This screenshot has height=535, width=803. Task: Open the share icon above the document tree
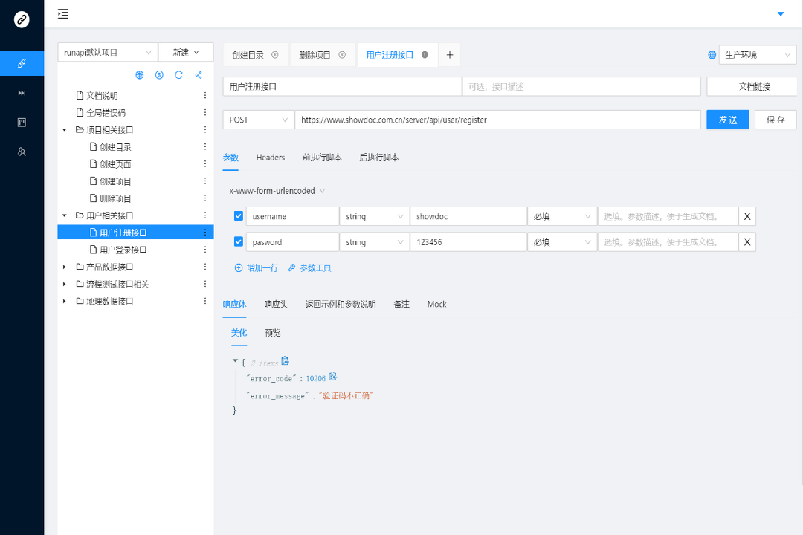pyautogui.click(x=198, y=75)
